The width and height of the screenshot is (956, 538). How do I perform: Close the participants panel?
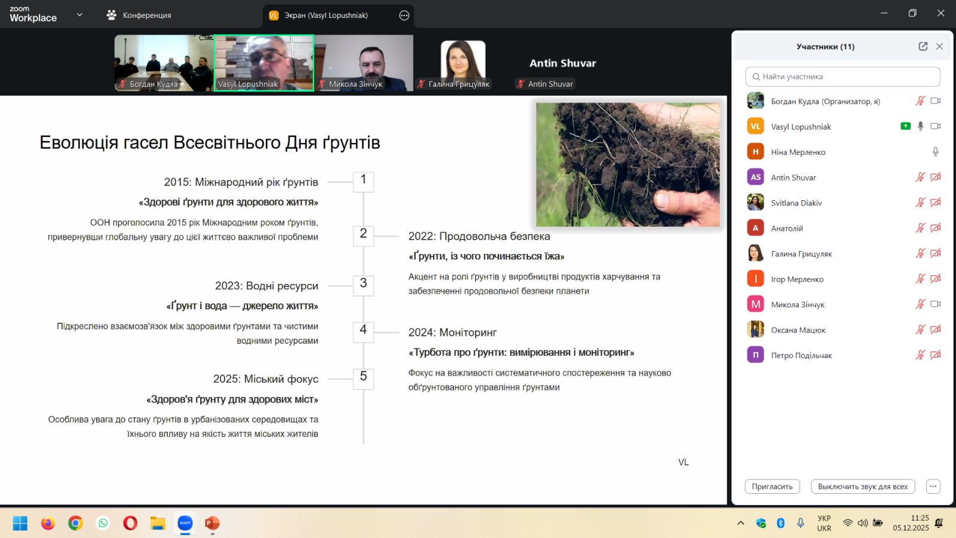pos(939,47)
